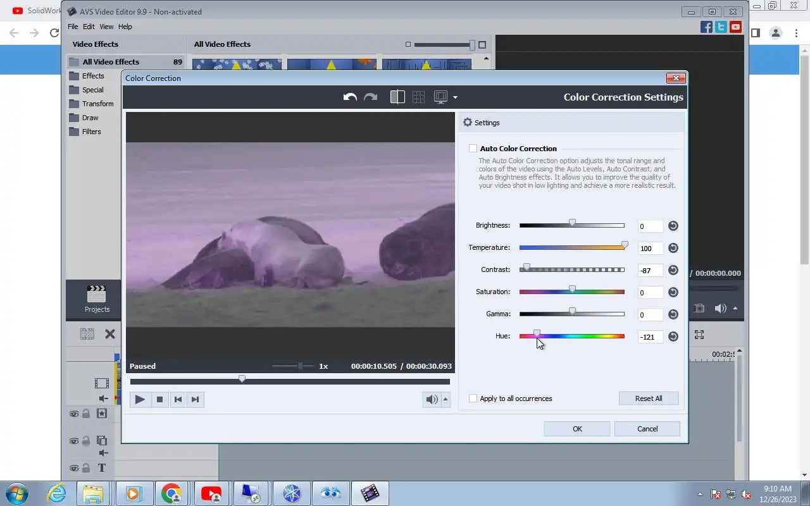810x506 pixels.
Task: Click the Brightness slider track
Action: coord(572,225)
